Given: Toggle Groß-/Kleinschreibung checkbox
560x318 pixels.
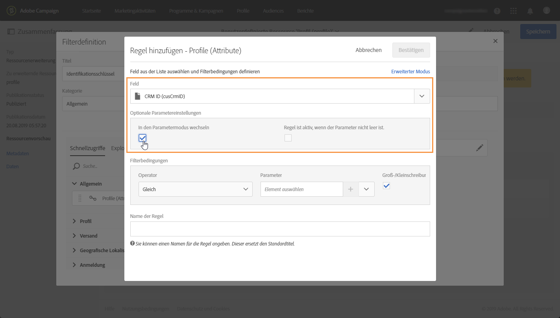Looking at the screenshot, I should (386, 186).
